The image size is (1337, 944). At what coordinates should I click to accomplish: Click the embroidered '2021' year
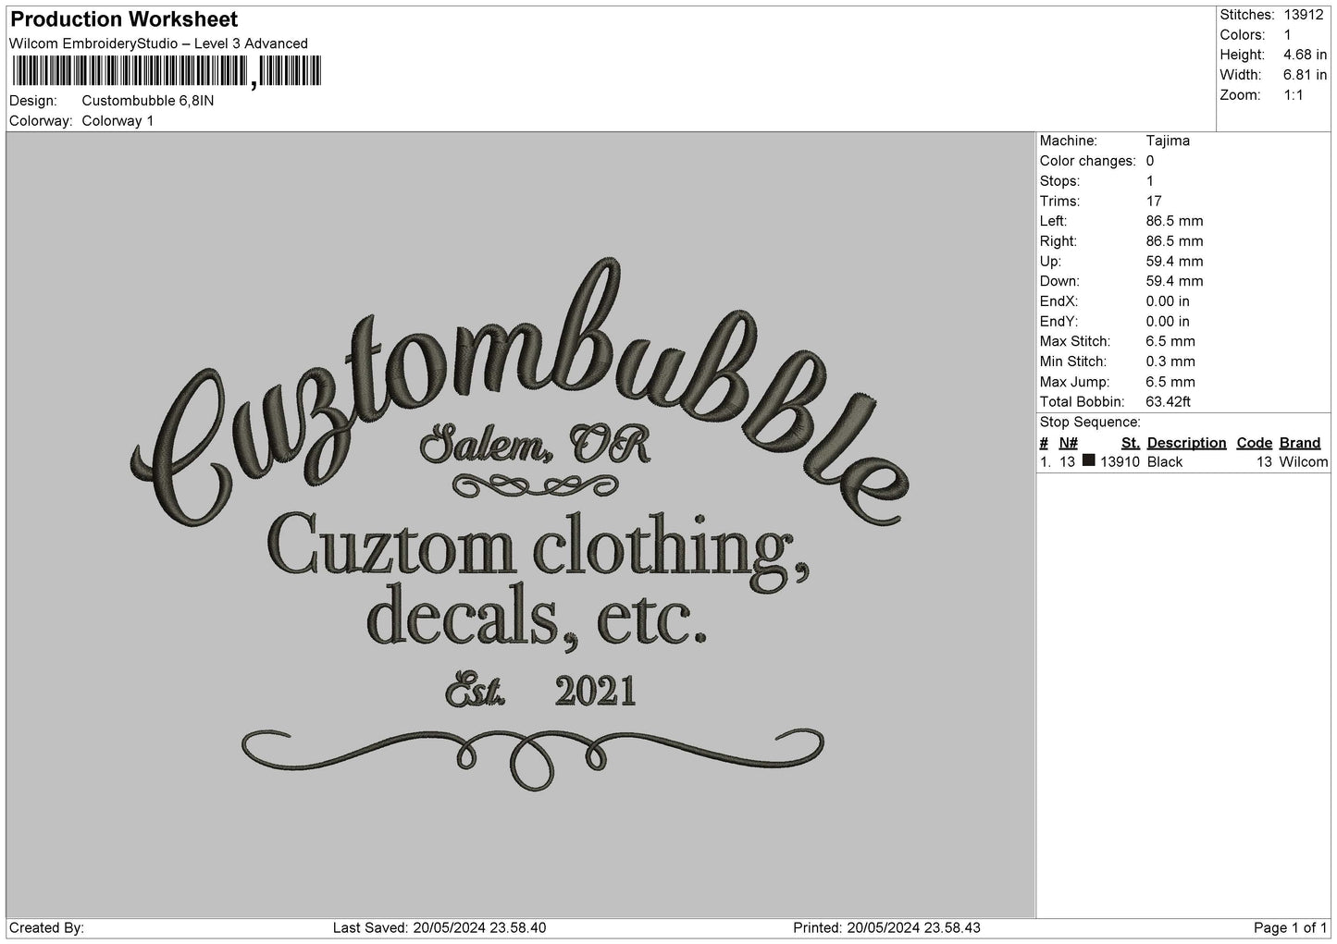pyautogui.click(x=596, y=692)
